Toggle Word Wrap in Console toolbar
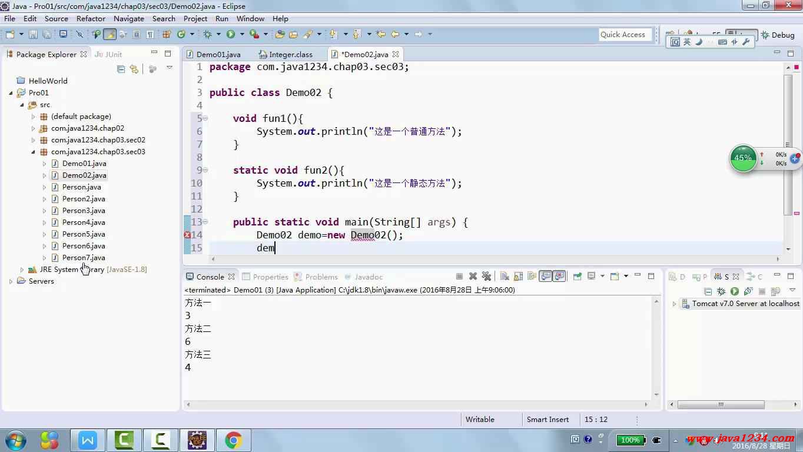The width and height of the screenshot is (803, 452). (532, 276)
